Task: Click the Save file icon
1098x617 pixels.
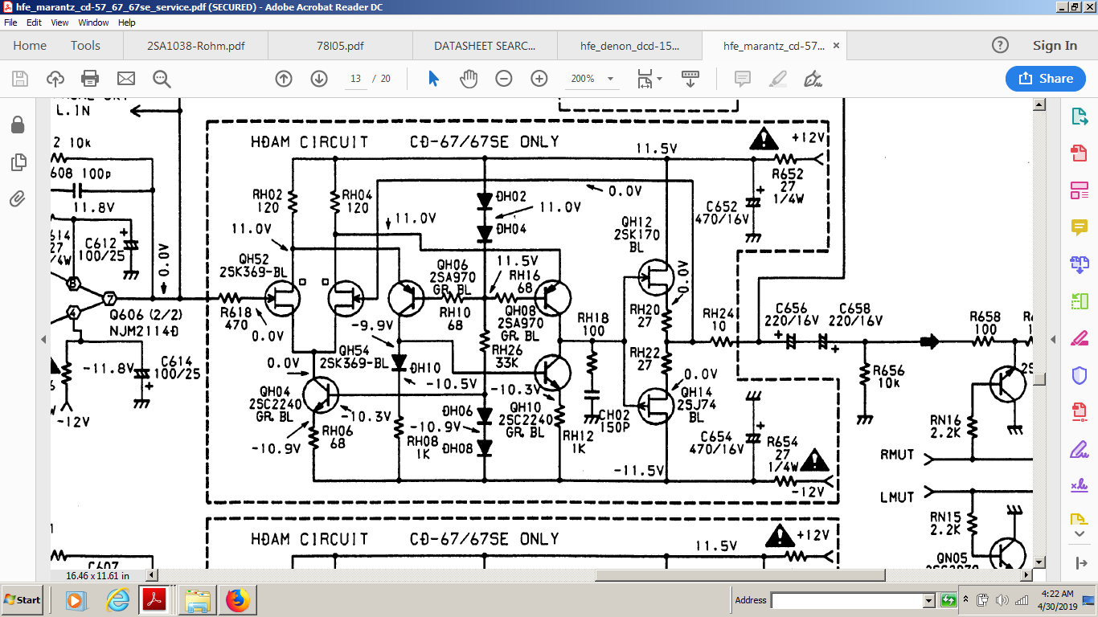Action: point(20,79)
